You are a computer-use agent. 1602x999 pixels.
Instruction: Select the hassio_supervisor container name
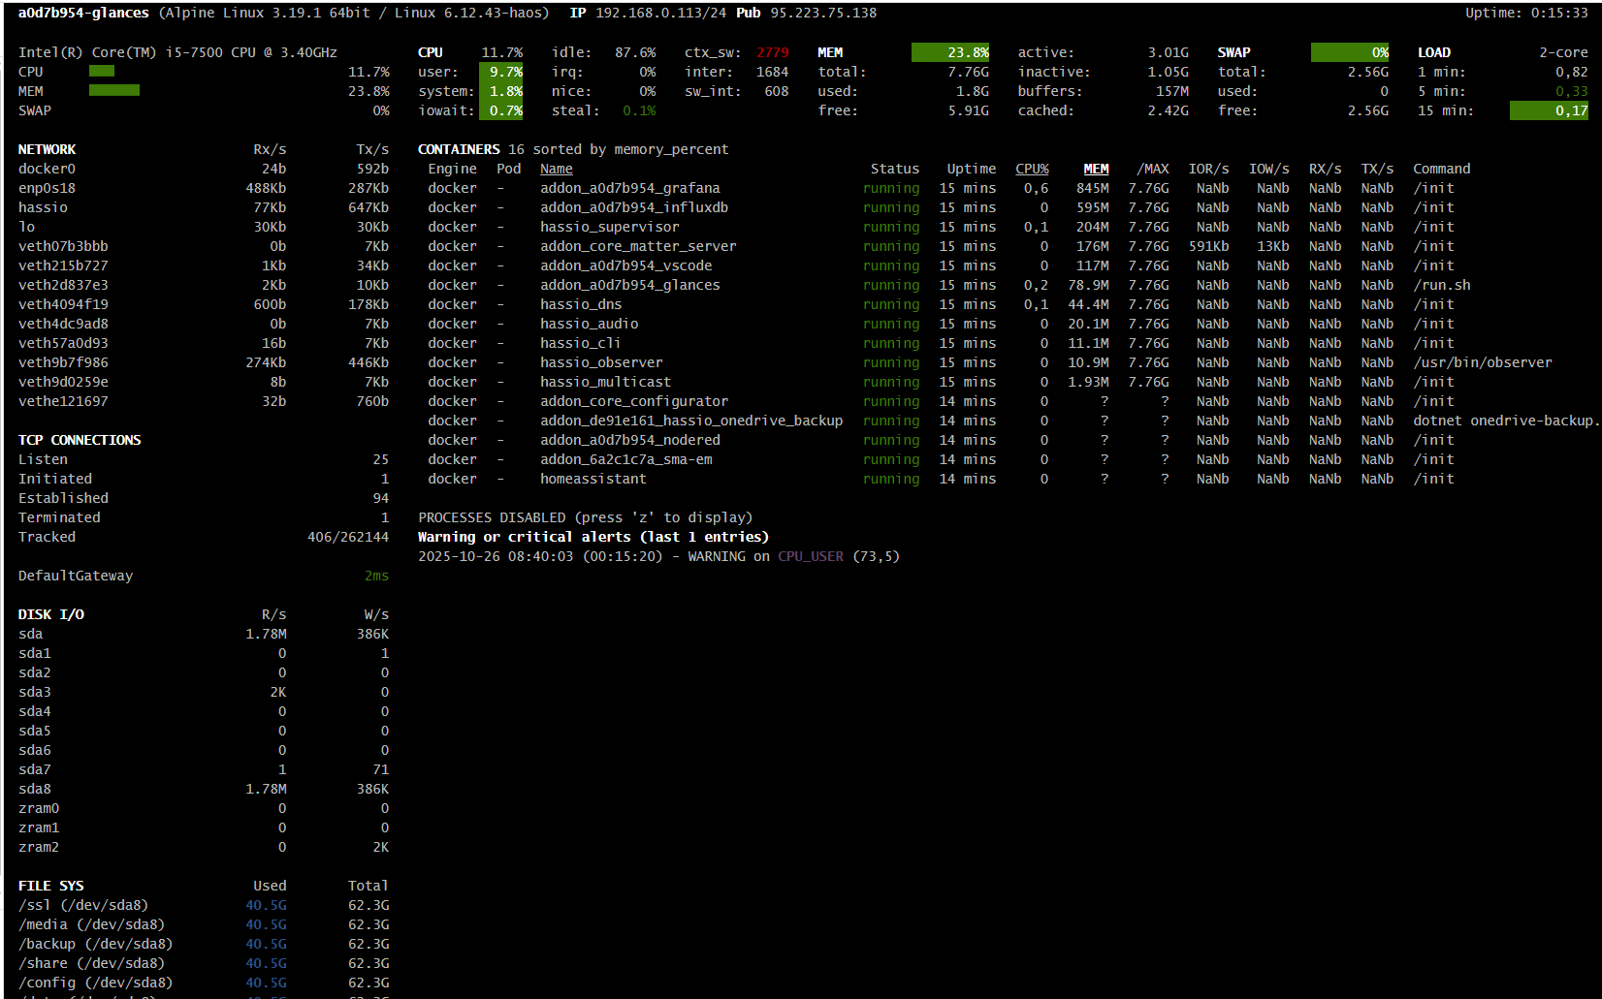(609, 227)
